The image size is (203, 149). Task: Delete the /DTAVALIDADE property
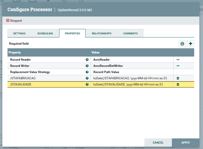[178, 84]
